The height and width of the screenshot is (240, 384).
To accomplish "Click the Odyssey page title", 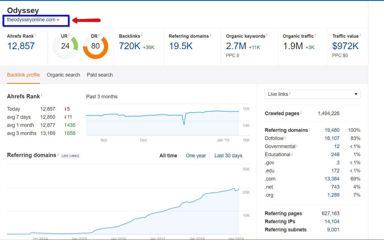I will click(x=23, y=11).
